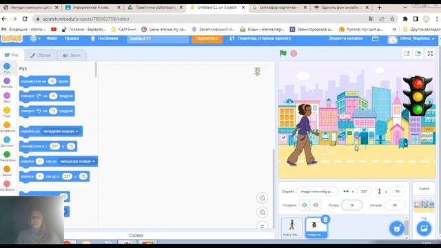Viewport: 441px width, 248px height.
Task: Select the traffic light sprite thumbnail
Action: [x=316, y=227]
